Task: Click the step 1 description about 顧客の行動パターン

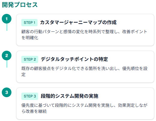Action: coord(84,35)
